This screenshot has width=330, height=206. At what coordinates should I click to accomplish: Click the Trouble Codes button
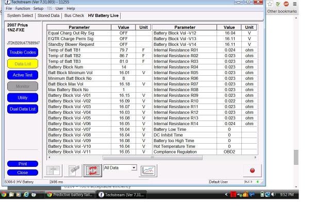23,53
